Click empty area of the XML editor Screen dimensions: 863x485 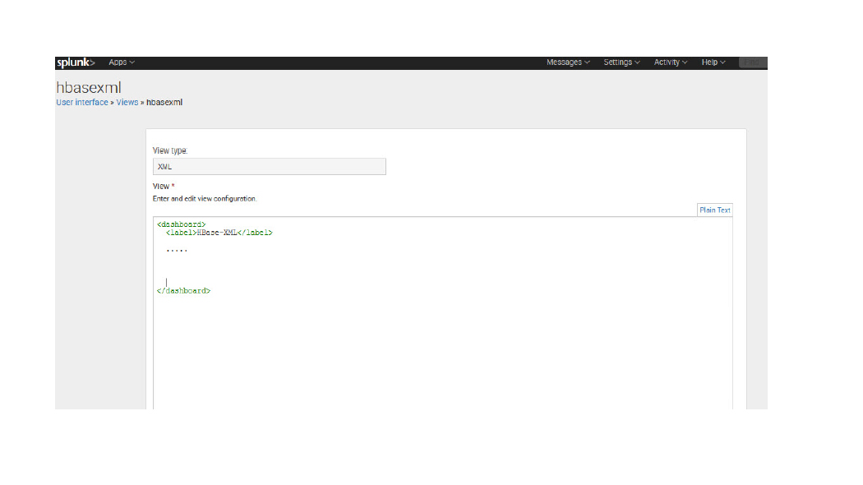point(442,353)
